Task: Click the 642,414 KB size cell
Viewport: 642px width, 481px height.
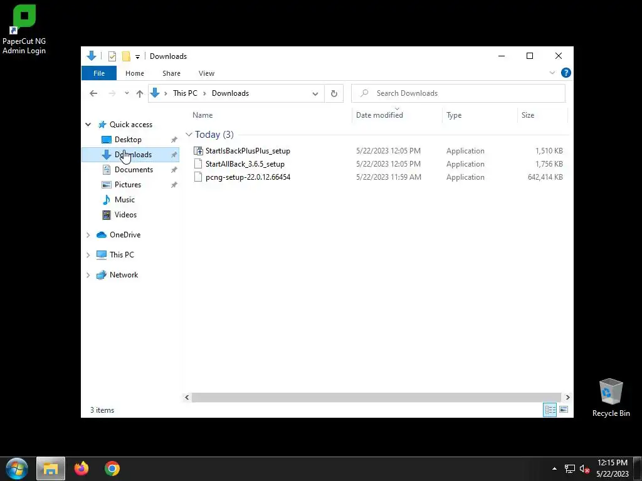Action: (545, 177)
